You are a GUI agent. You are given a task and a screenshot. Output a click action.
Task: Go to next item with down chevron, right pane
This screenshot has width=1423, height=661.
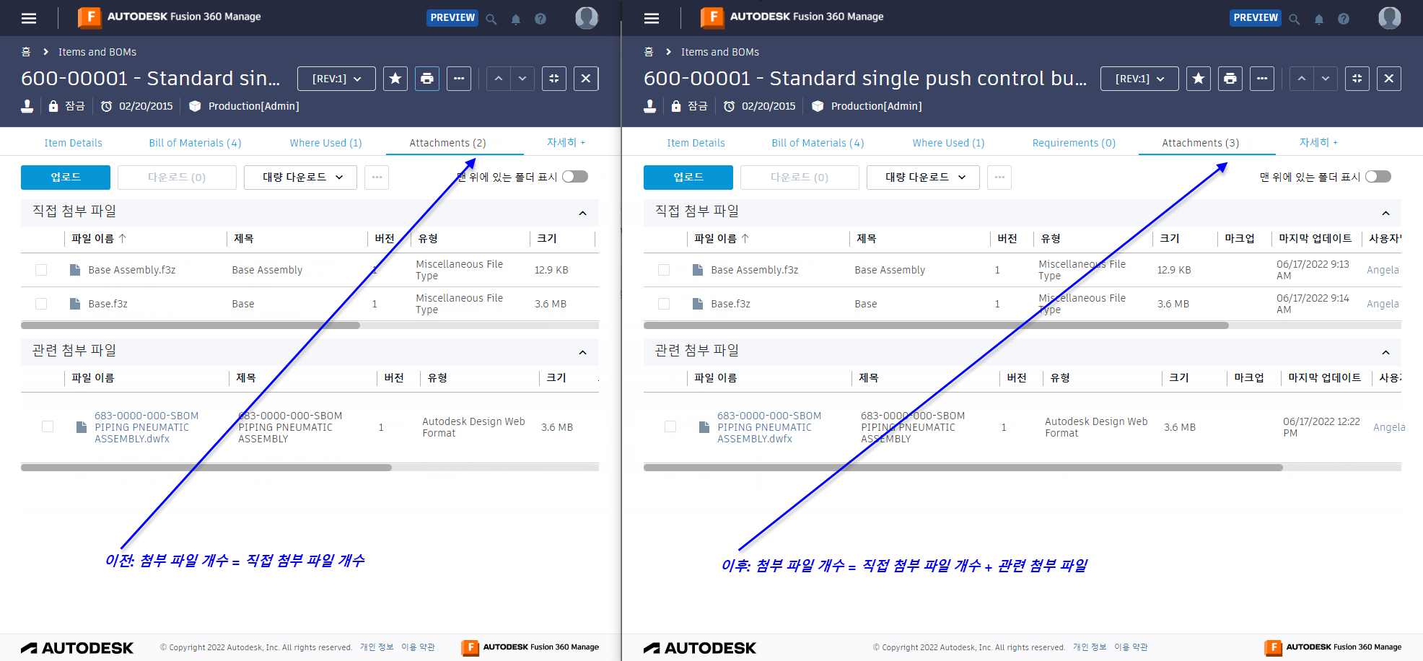point(1326,79)
